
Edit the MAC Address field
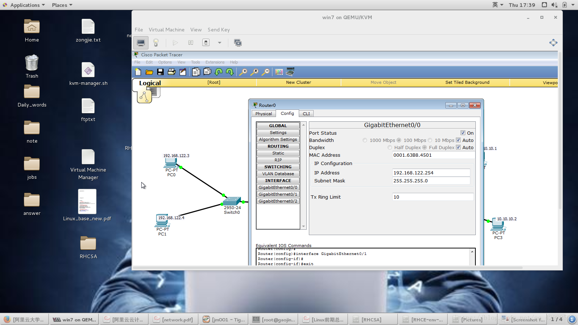tap(433, 155)
